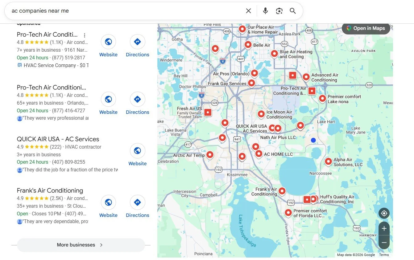
Task: Open the first Pro-Tech Air Conditioning title
Action: pos(47,34)
